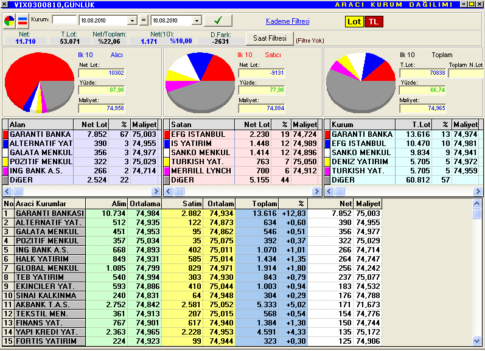Click the Toplam N.Lot empty field
Viewport: 485px width, 351px height.
(x=466, y=73)
